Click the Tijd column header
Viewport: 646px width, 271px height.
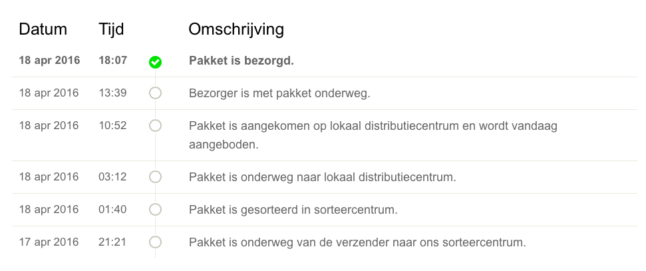coord(111,29)
